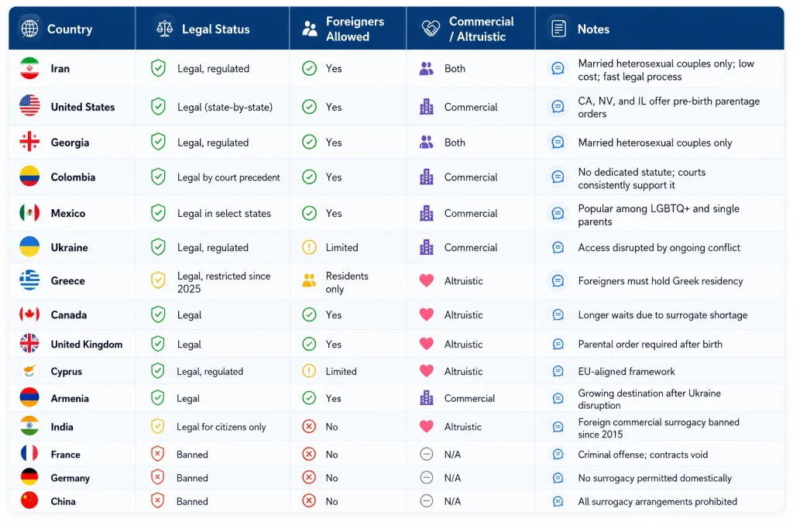Click the yellow shield icon in Greece row

point(158,280)
